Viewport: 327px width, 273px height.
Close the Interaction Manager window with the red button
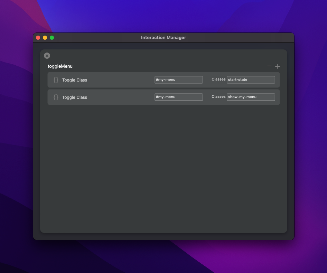38,38
